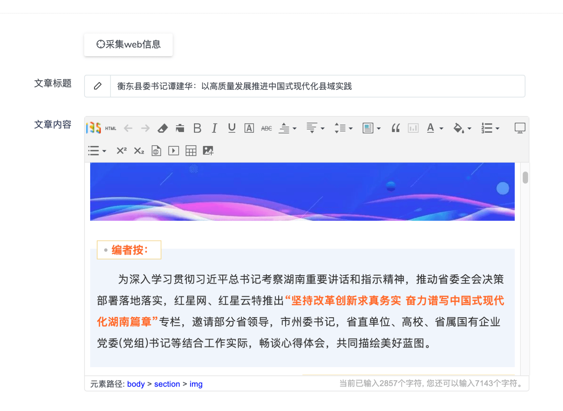Switch to HTML source mode
Viewport: 563px width, 411px height.
[111, 128]
